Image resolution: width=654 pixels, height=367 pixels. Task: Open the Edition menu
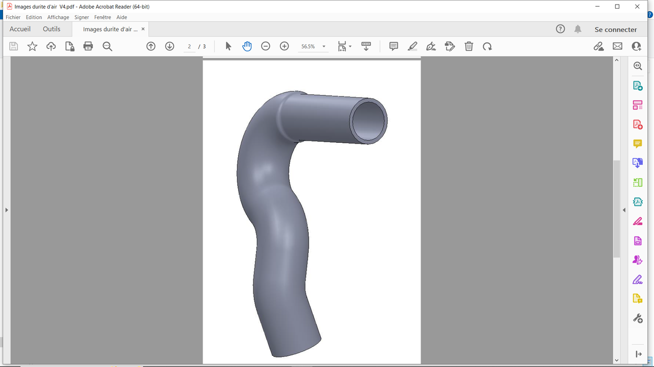click(x=34, y=17)
